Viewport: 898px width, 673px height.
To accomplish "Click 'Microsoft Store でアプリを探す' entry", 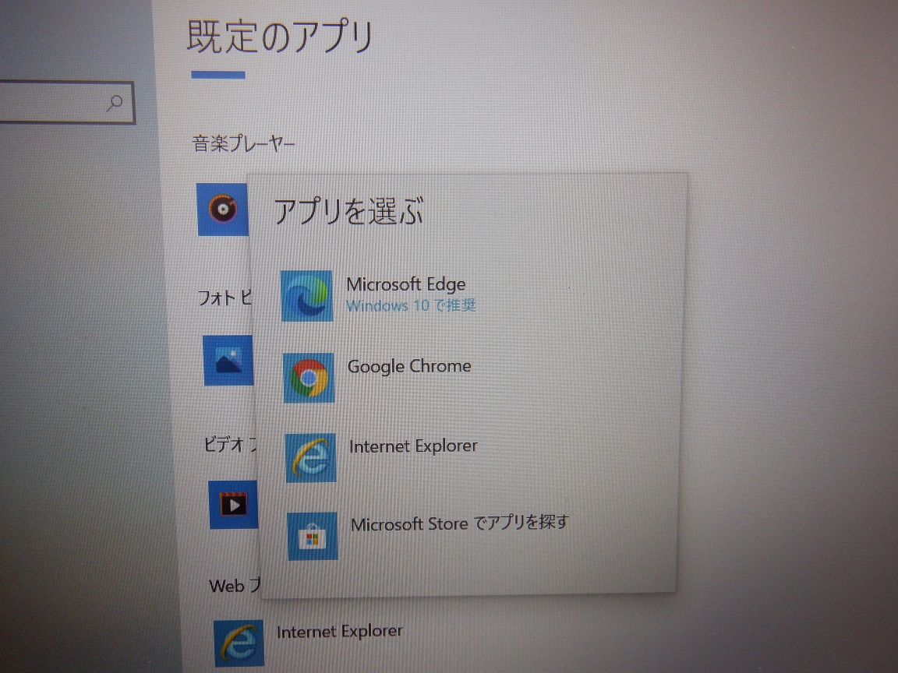I will [x=460, y=523].
